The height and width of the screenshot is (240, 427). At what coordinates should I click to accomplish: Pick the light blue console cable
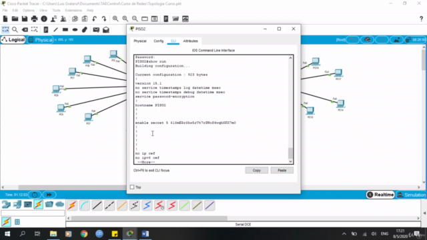point(85,205)
